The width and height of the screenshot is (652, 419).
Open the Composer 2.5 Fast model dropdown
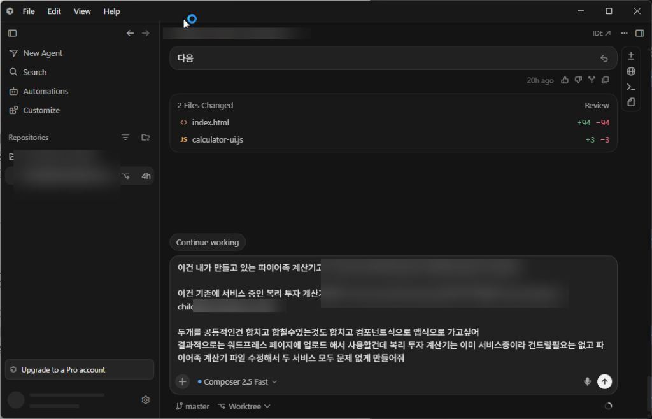(x=237, y=382)
